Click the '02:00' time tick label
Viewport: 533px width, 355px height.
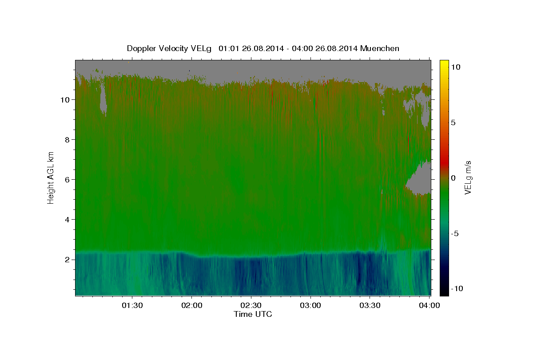point(191,306)
